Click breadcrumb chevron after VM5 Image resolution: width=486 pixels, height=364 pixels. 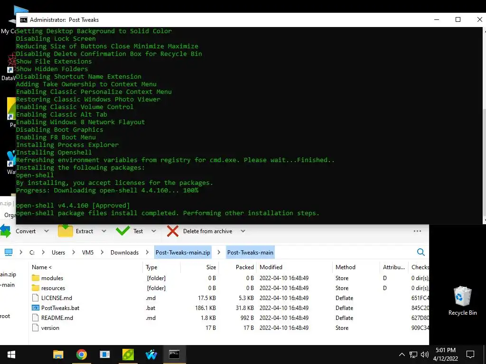102,252
